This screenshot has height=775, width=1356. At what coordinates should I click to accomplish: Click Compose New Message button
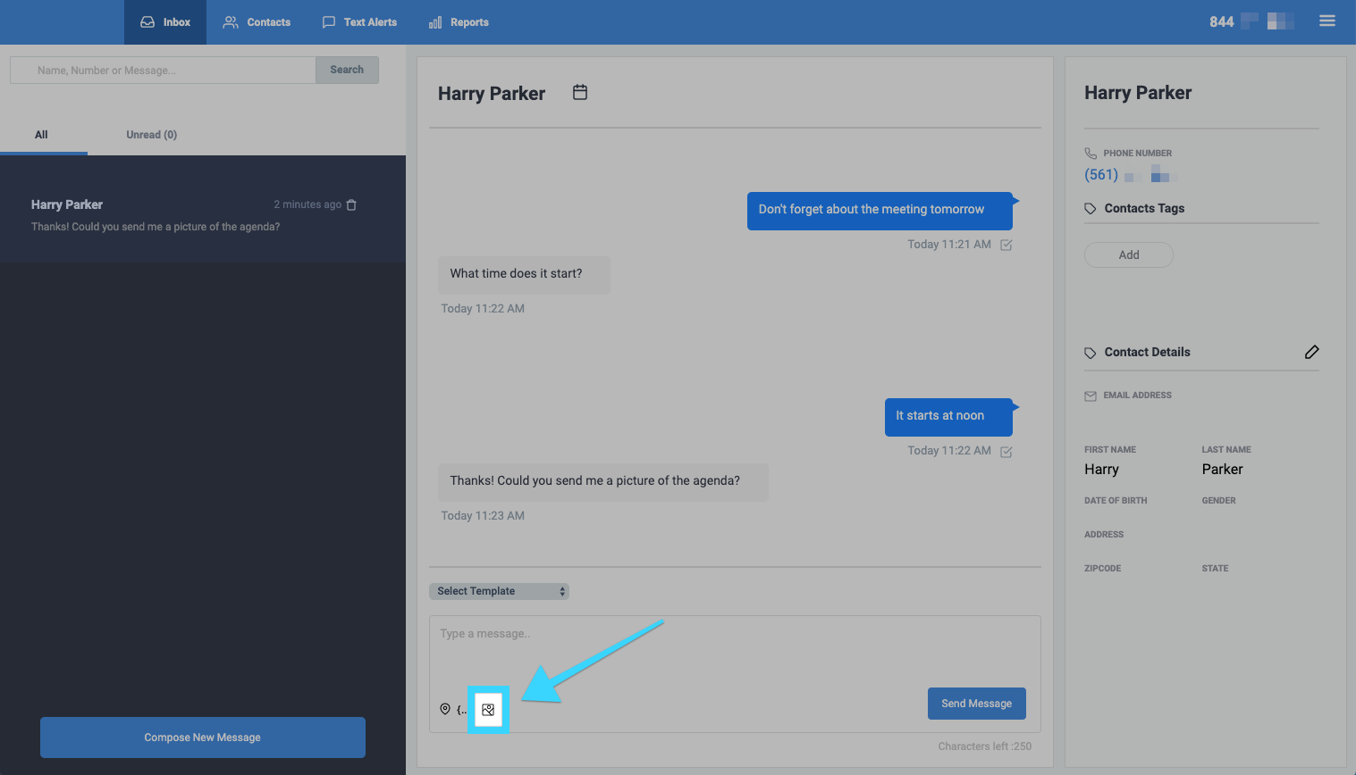click(x=203, y=737)
